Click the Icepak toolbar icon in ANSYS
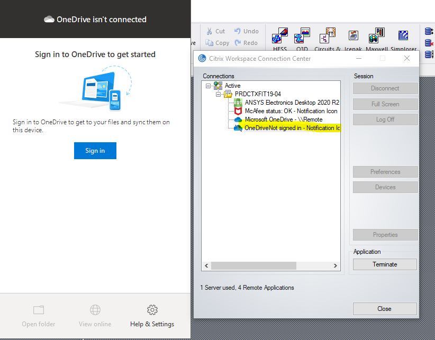Image resolution: width=435 pixels, height=340 pixels. (353, 35)
